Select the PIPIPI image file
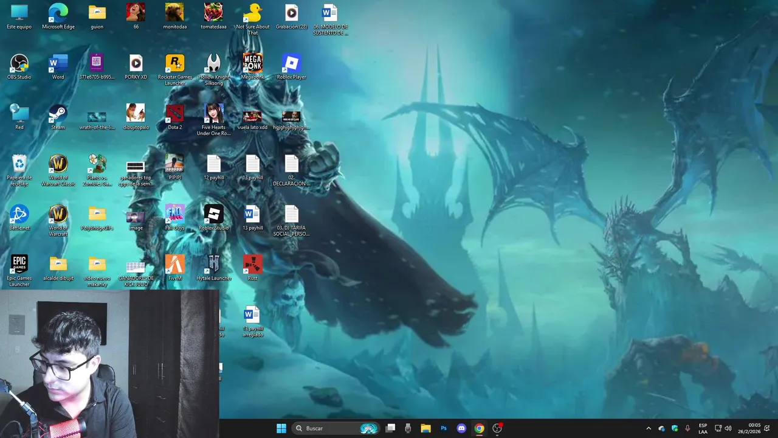Image resolution: width=778 pixels, height=438 pixels. click(175, 168)
